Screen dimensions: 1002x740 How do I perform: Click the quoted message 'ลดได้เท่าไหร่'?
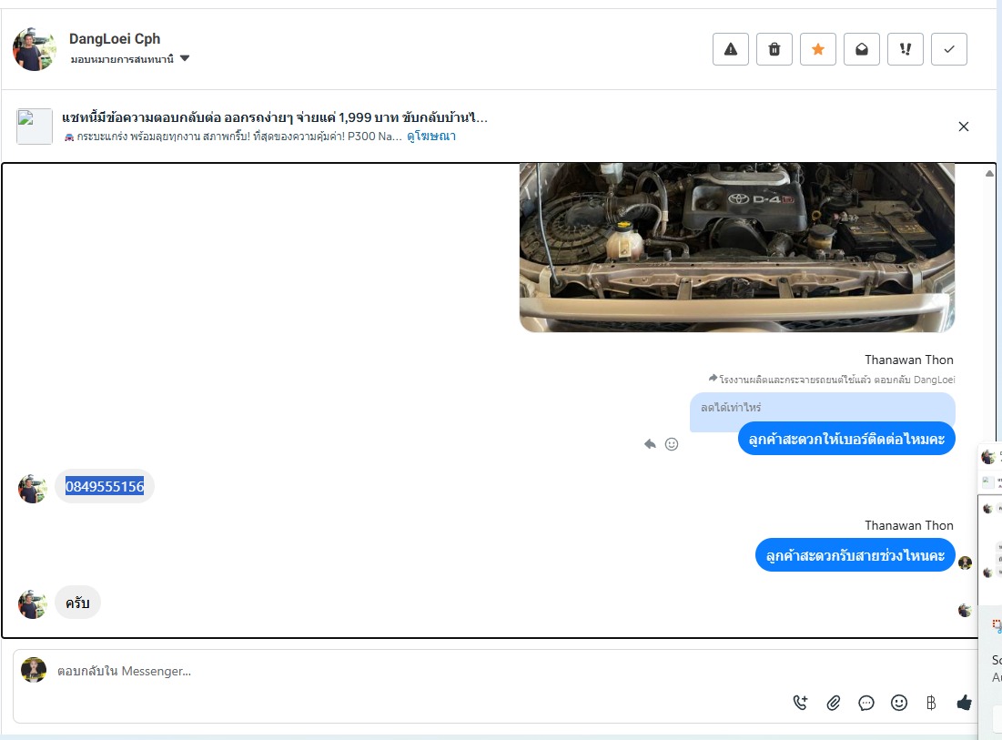[731, 408]
